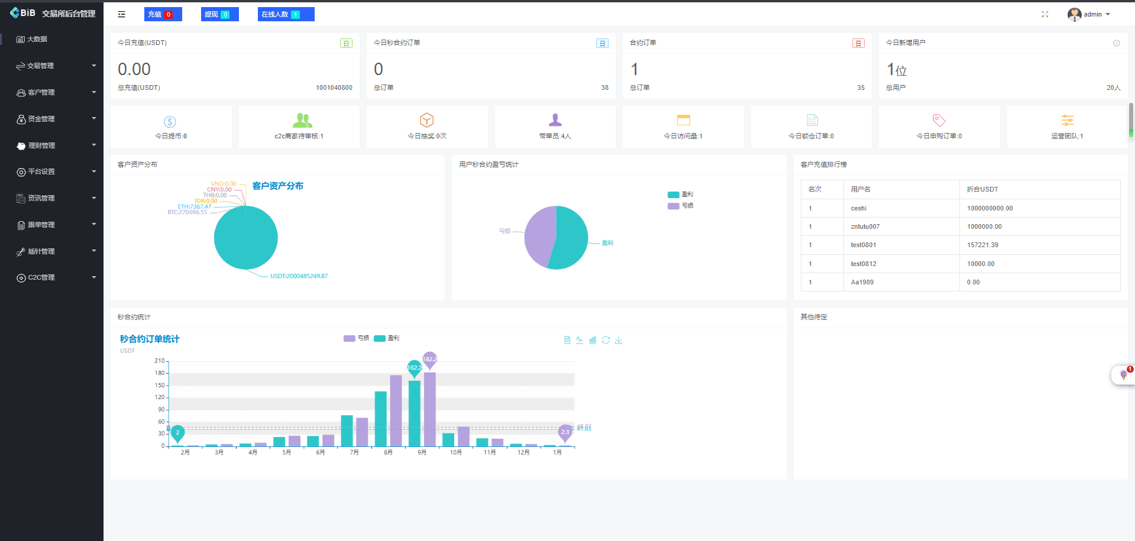Click the 在线人数 button
Image resolution: width=1135 pixels, height=541 pixels.
[x=286, y=14]
